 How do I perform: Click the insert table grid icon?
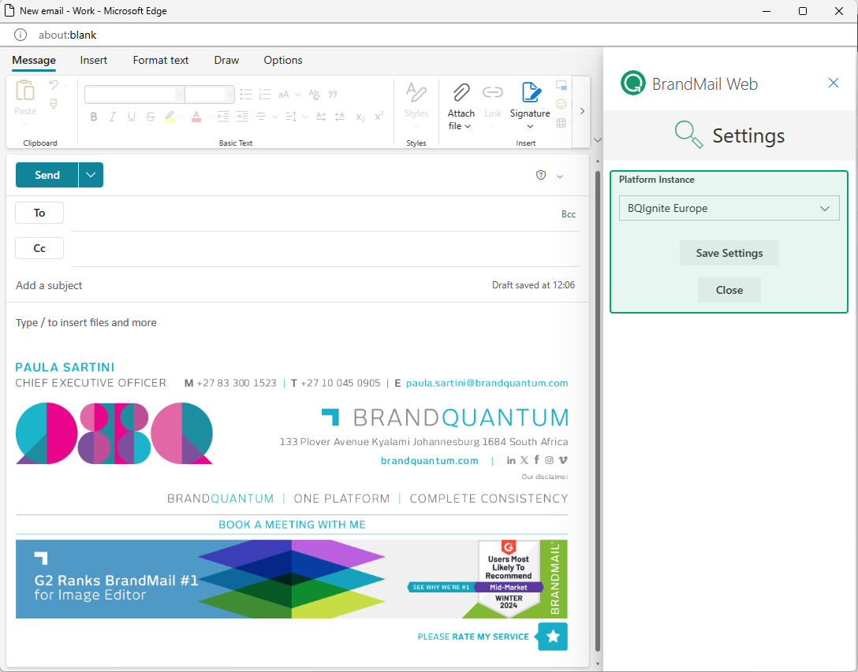[x=561, y=123]
